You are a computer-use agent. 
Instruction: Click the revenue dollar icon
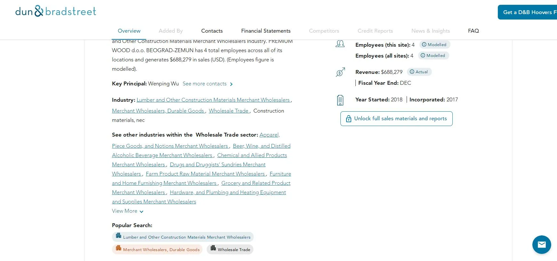point(340,72)
